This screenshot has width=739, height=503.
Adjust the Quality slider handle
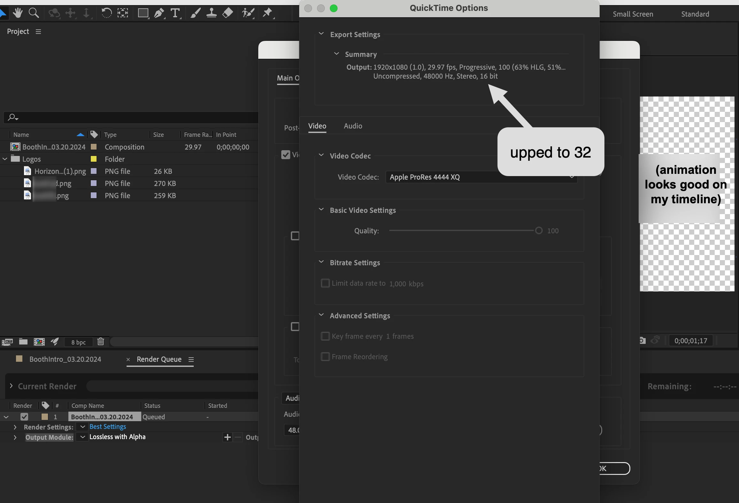[539, 230]
